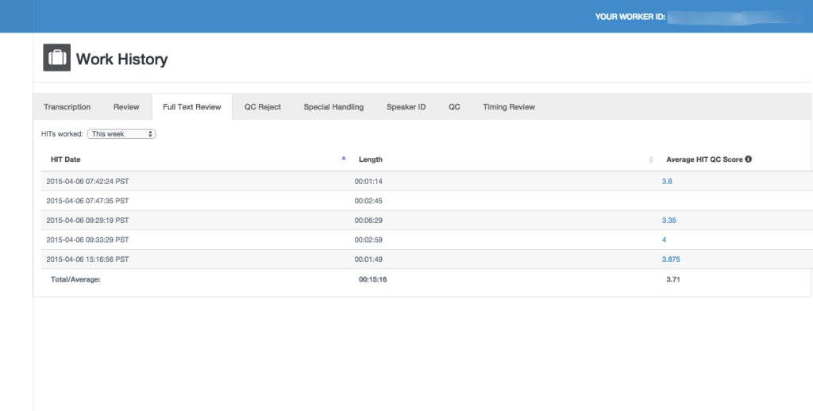The image size is (813, 411).
Task: Click the length value 00:06:29
Action: 368,221
